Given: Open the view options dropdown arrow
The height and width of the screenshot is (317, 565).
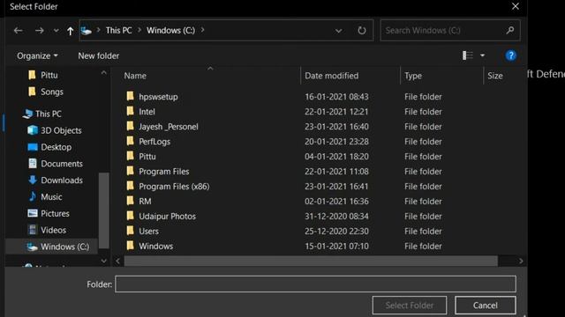Looking at the screenshot, I should point(482,55).
